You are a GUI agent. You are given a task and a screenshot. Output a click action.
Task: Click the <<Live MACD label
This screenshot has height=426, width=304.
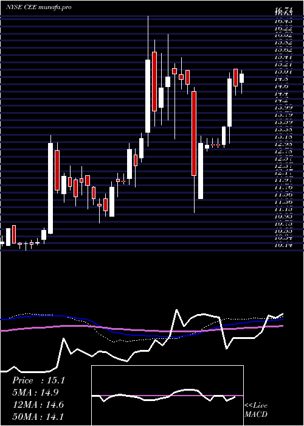(x=256, y=410)
